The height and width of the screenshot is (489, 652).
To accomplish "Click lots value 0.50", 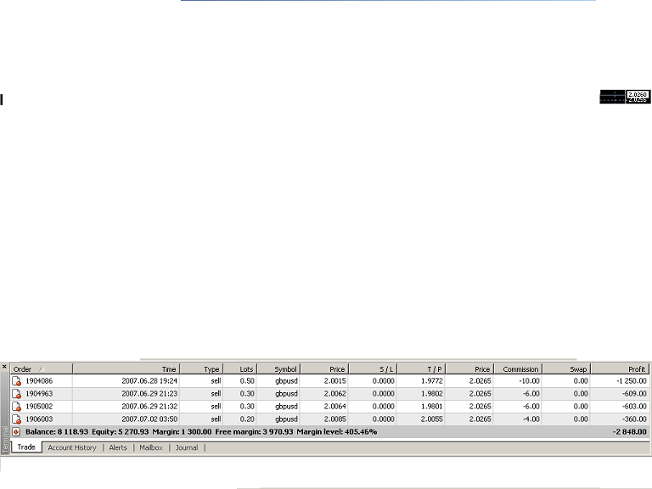I will 247,381.
